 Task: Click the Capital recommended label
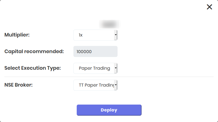(x=34, y=51)
